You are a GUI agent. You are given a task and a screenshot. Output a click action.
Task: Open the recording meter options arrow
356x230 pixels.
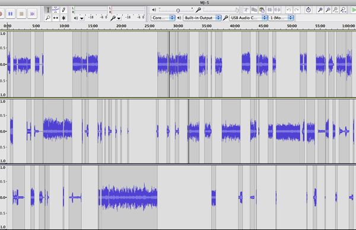click(119, 18)
